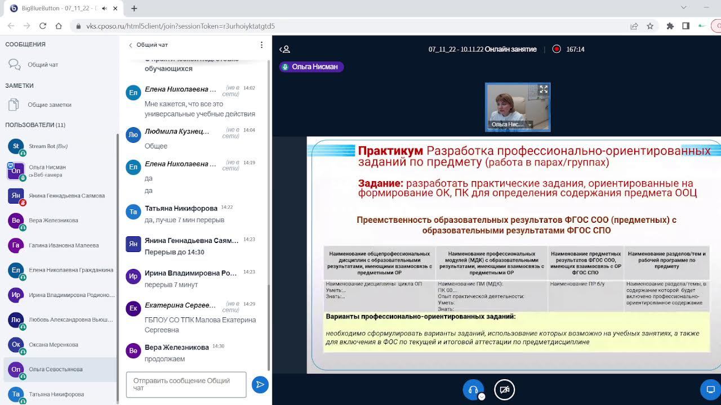Viewport: 721px width, 405px height.
Task: Click the browser address bar URL
Action: click(180, 26)
